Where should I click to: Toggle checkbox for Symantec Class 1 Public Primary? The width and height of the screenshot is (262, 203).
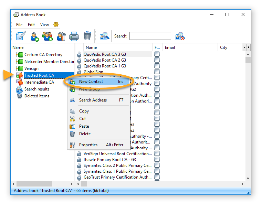(x=157, y=171)
